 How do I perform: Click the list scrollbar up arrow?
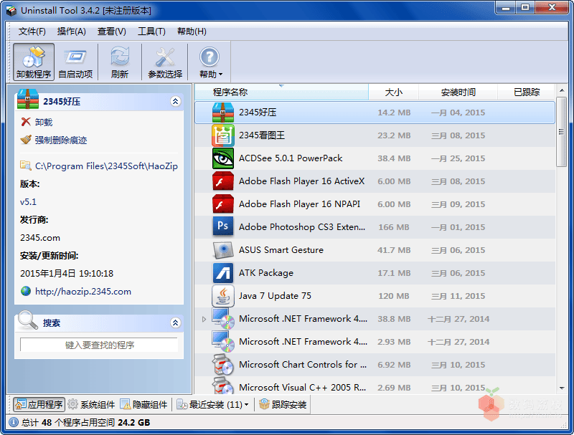click(x=562, y=90)
